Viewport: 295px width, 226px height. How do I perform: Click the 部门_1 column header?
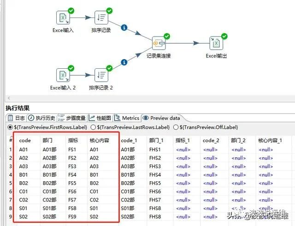point(156,141)
